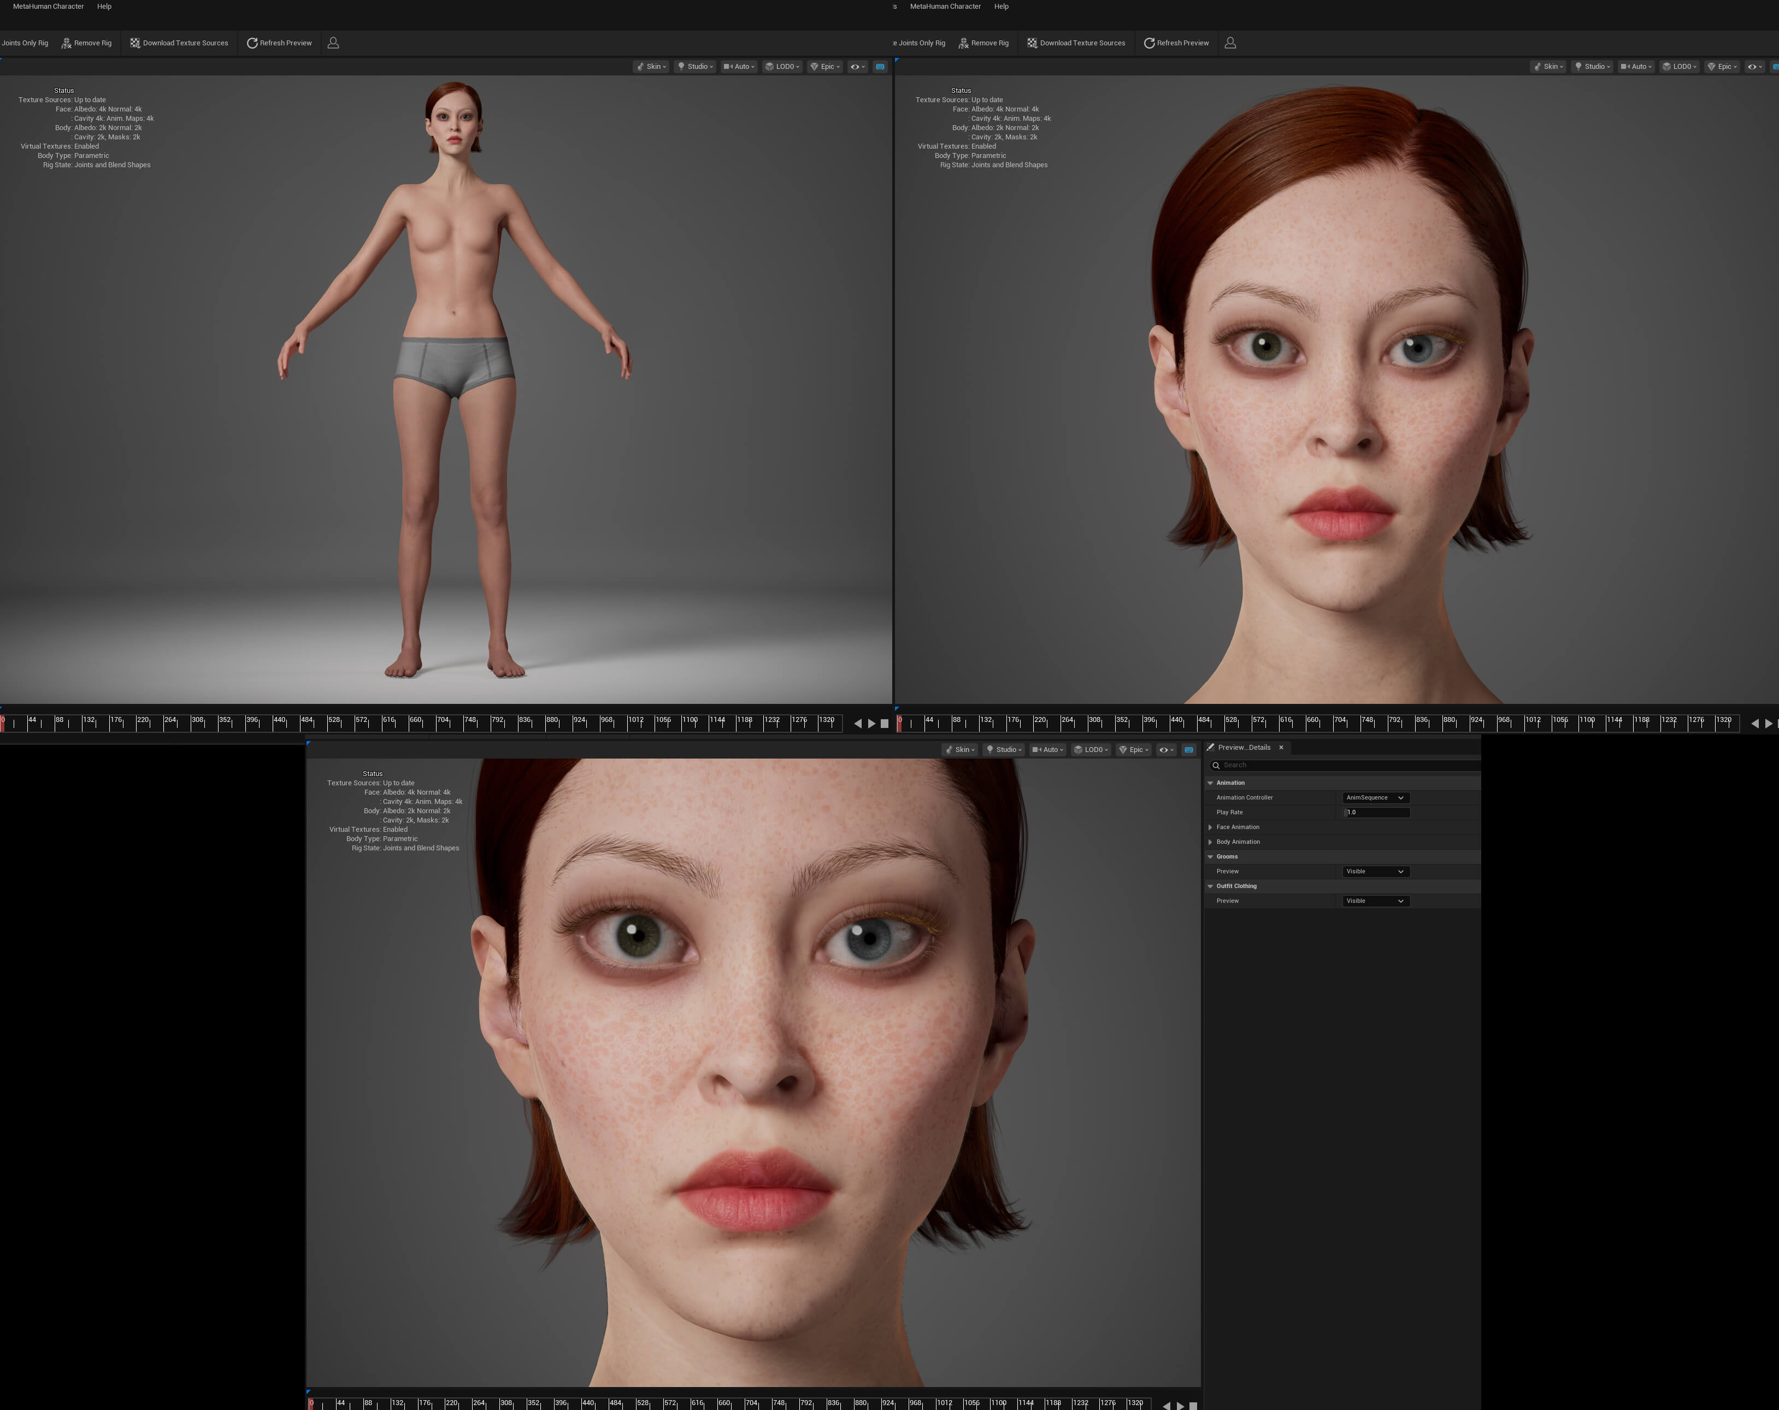Open the eye visibility menu in the full-body viewport
The width and height of the screenshot is (1779, 1410).
click(x=858, y=67)
